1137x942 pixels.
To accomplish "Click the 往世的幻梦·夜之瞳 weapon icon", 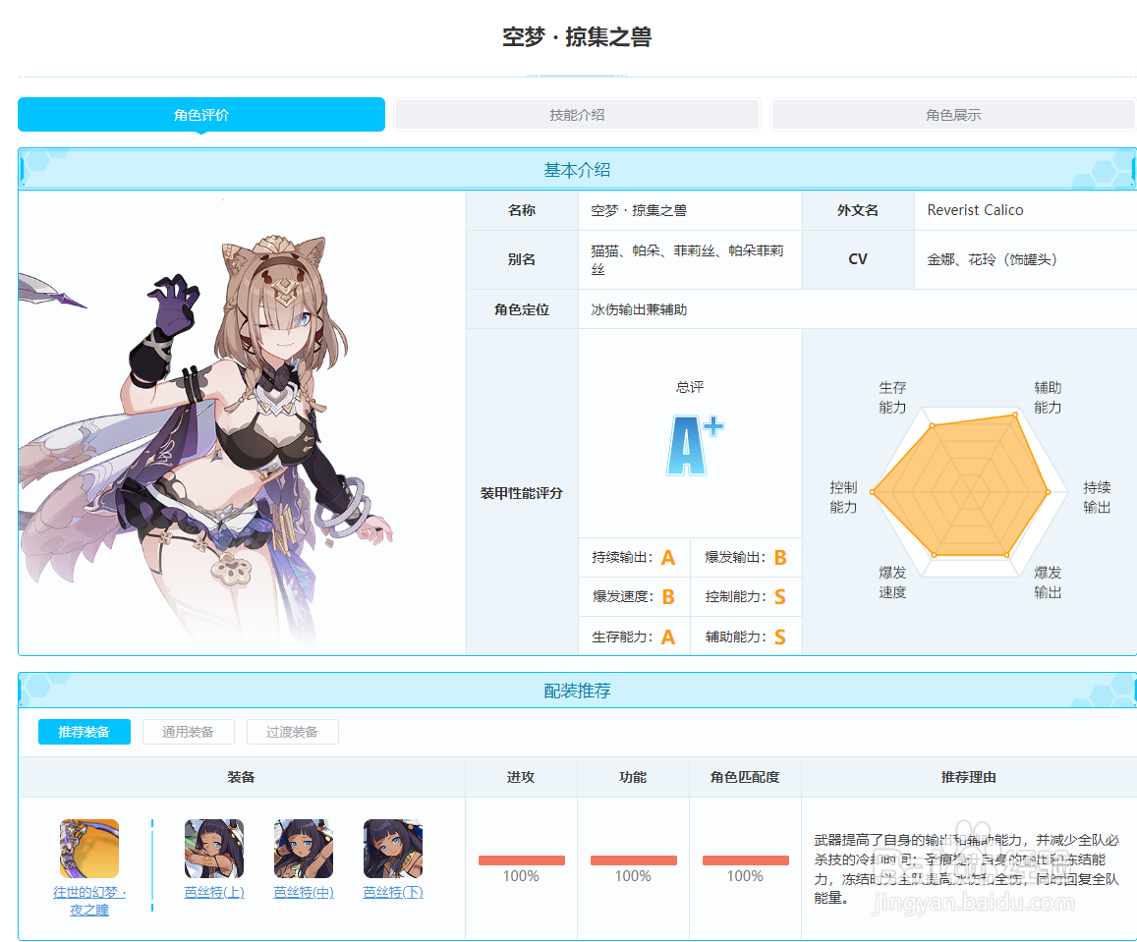I will [88, 848].
